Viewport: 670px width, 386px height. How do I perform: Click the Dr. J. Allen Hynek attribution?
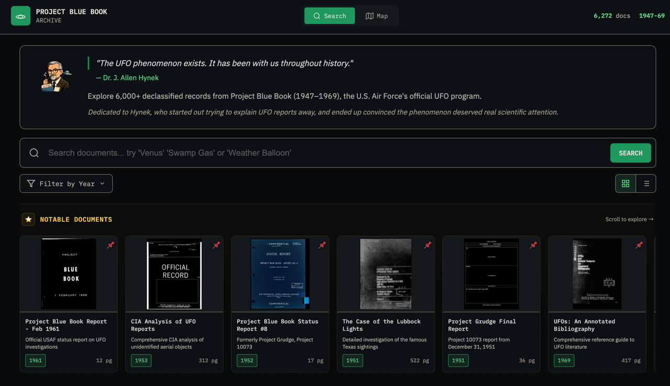127,78
